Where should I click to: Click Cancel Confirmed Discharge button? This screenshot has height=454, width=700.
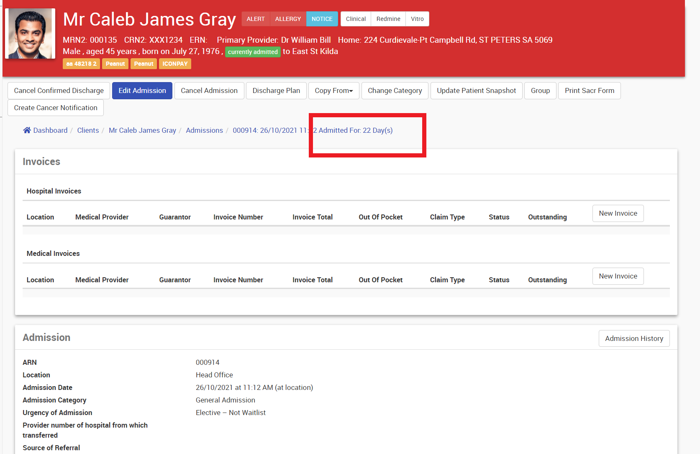(59, 90)
